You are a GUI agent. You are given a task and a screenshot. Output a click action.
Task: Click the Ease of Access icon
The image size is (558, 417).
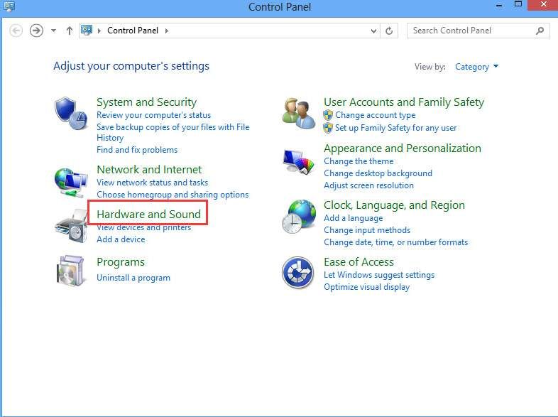click(298, 273)
